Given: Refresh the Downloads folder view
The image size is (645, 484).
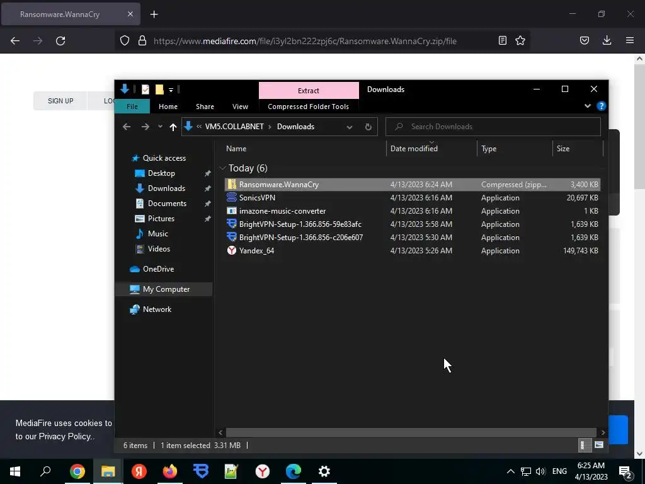Looking at the screenshot, I should pos(368,127).
